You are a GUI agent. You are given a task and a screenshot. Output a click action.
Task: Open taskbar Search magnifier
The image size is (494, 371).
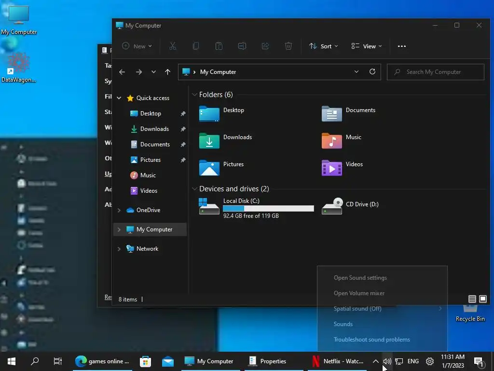35,361
